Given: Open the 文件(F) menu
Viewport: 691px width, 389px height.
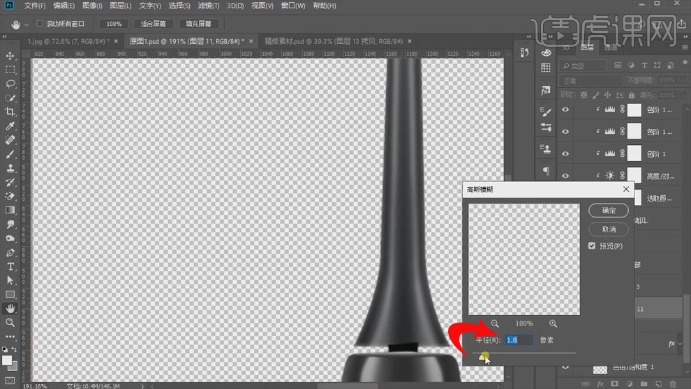Looking at the screenshot, I should tap(34, 6).
